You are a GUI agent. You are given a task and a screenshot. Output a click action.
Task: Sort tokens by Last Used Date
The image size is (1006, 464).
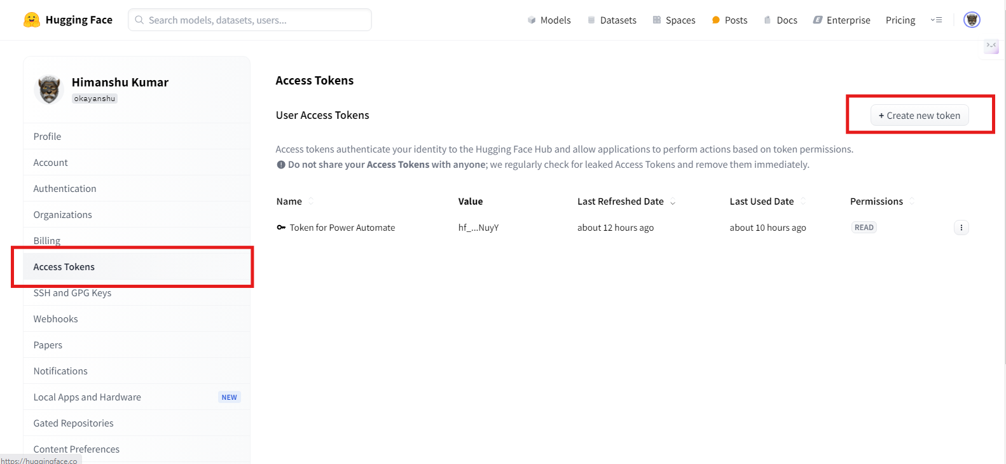coord(803,201)
